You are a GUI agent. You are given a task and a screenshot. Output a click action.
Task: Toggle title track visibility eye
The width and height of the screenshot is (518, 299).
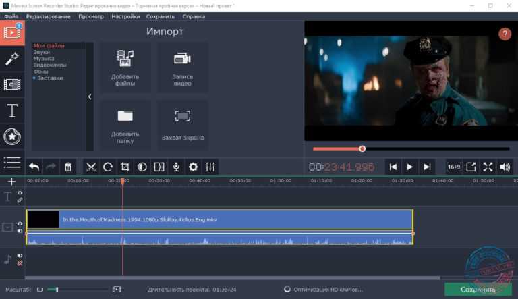pyautogui.click(x=20, y=193)
